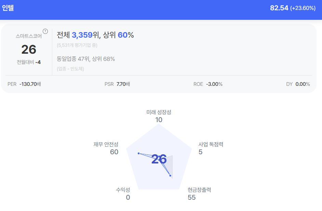Click the 인텔 title in the header

8,8
